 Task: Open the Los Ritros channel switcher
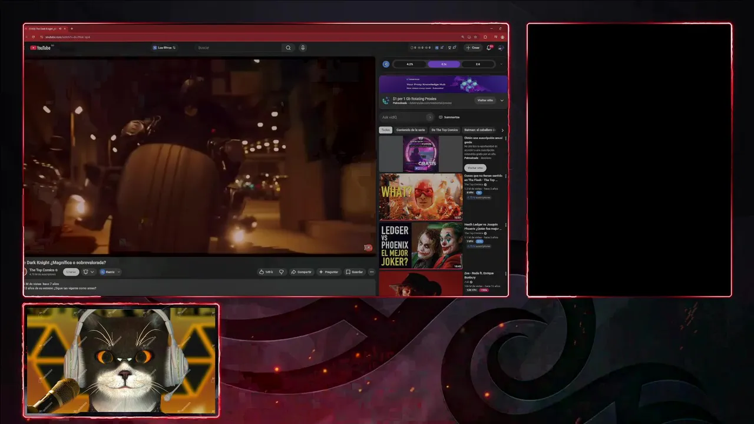tap(164, 48)
